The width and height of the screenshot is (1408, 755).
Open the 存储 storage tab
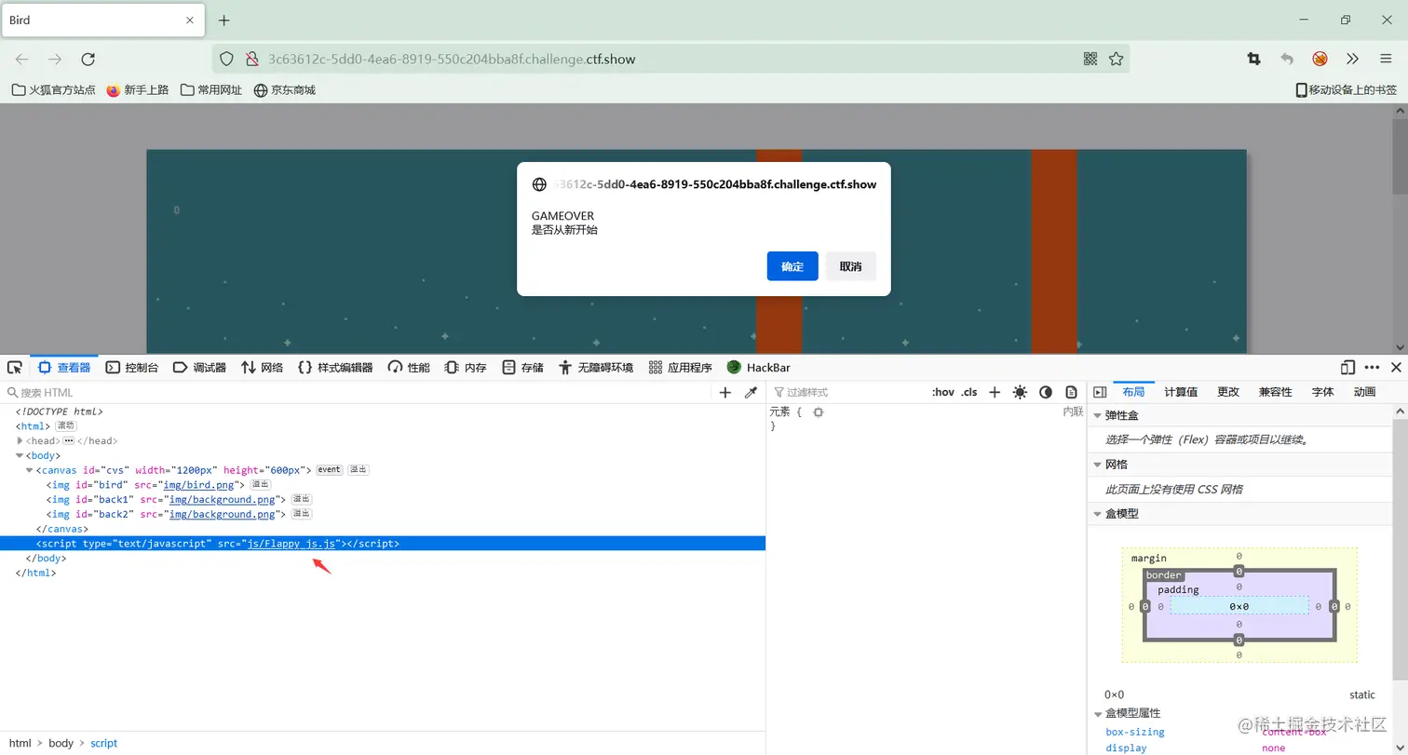click(x=522, y=368)
